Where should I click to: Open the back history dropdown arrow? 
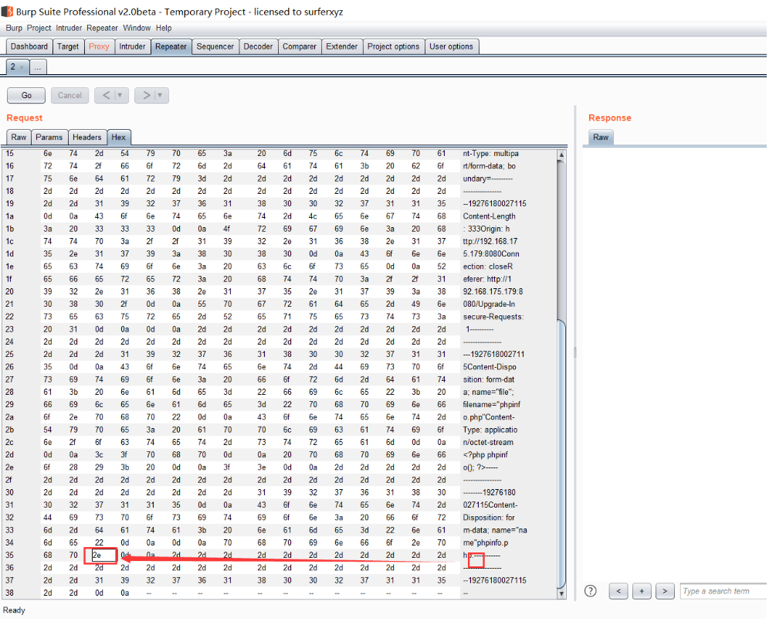[120, 95]
